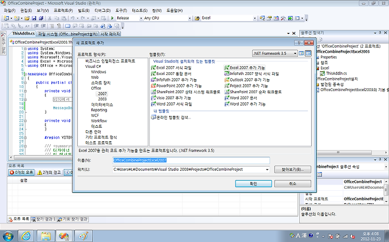Click the New Project toolbar icon
This screenshot has height=242, width=389.
[x=6, y=18]
